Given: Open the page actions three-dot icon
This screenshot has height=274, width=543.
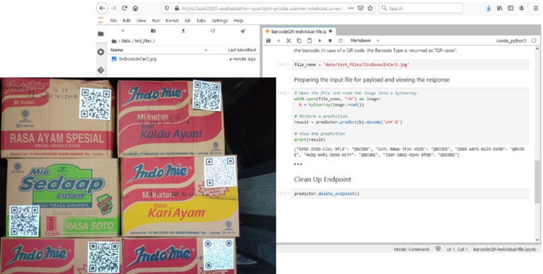Looking at the screenshot, I should (351, 8).
